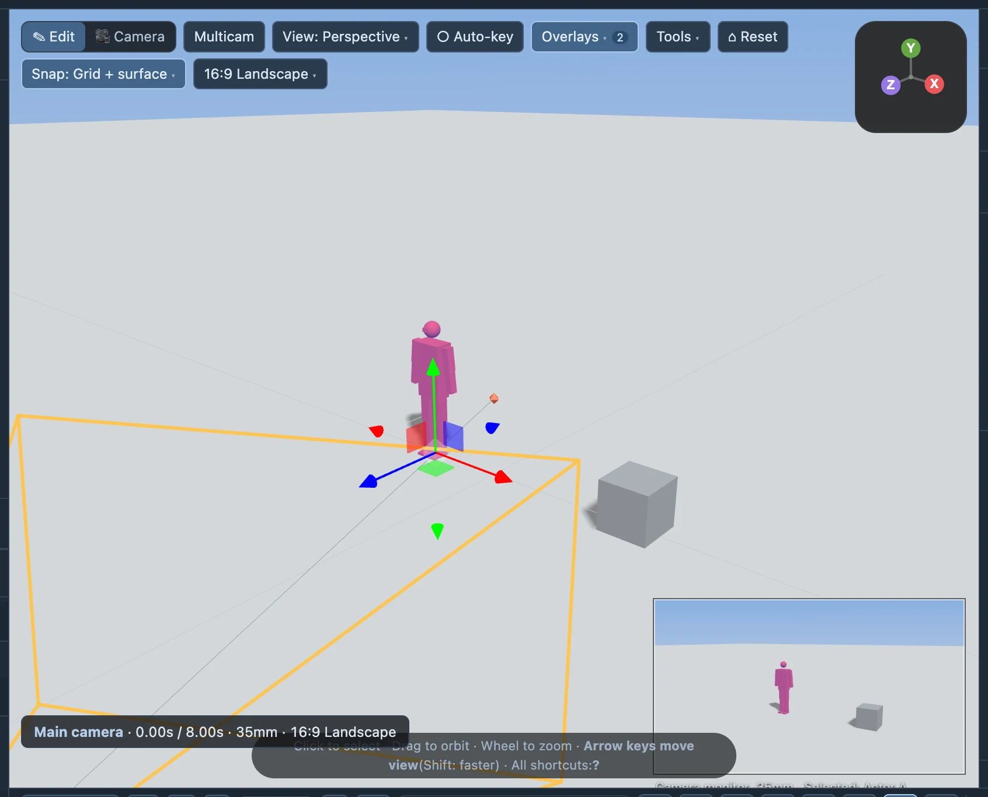Click the orange diamond marker near the actor
Screen dimensions: 988x797
494,398
